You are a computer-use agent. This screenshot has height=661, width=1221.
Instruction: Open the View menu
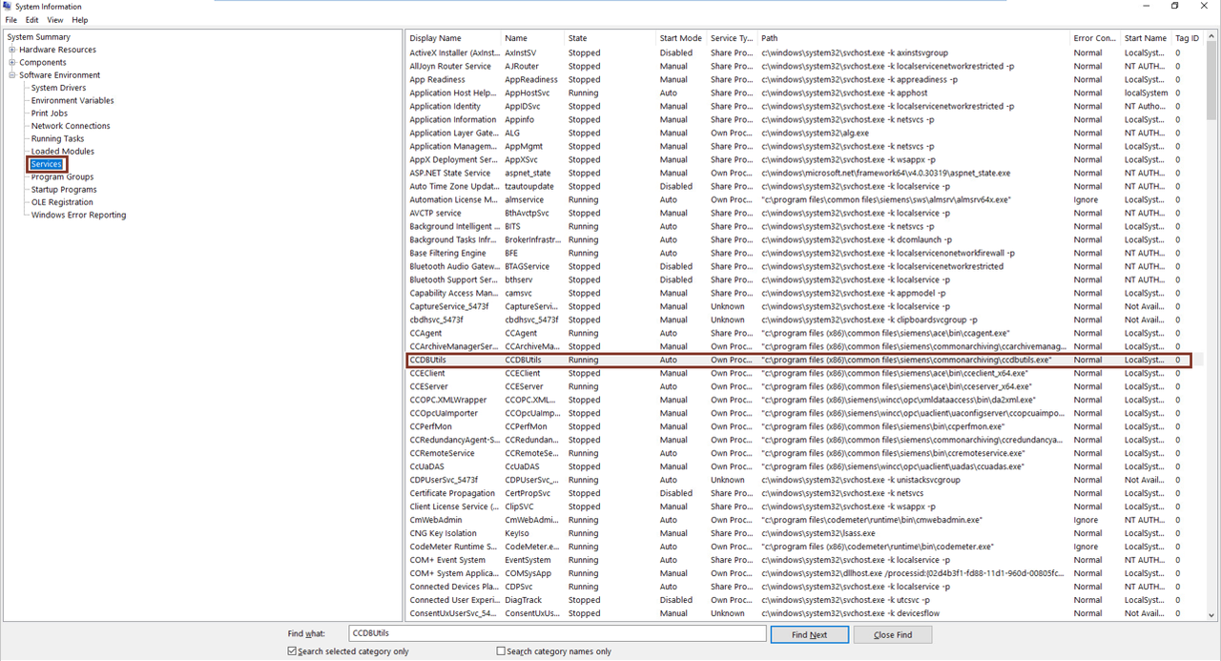point(55,20)
